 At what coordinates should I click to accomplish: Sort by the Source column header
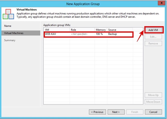(x=120, y=30)
